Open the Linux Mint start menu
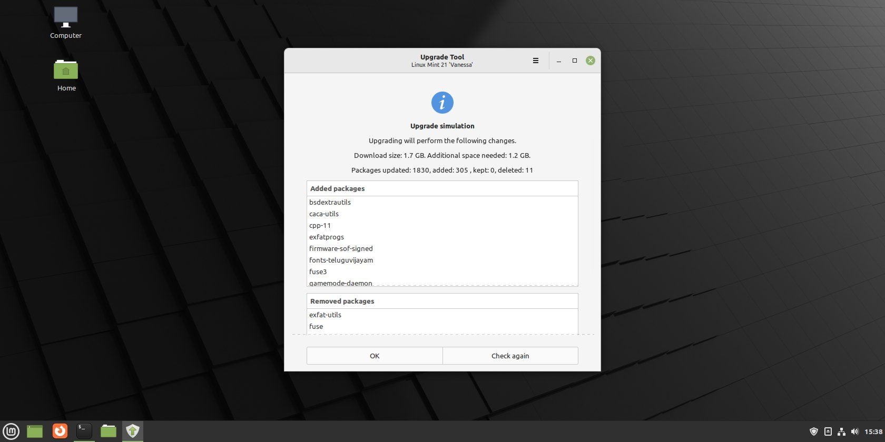The height and width of the screenshot is (442, 885). (x=11, y=431)
